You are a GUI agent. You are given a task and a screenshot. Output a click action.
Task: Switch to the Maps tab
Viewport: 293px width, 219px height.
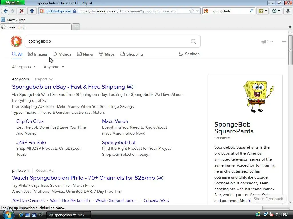click(107, 54)
